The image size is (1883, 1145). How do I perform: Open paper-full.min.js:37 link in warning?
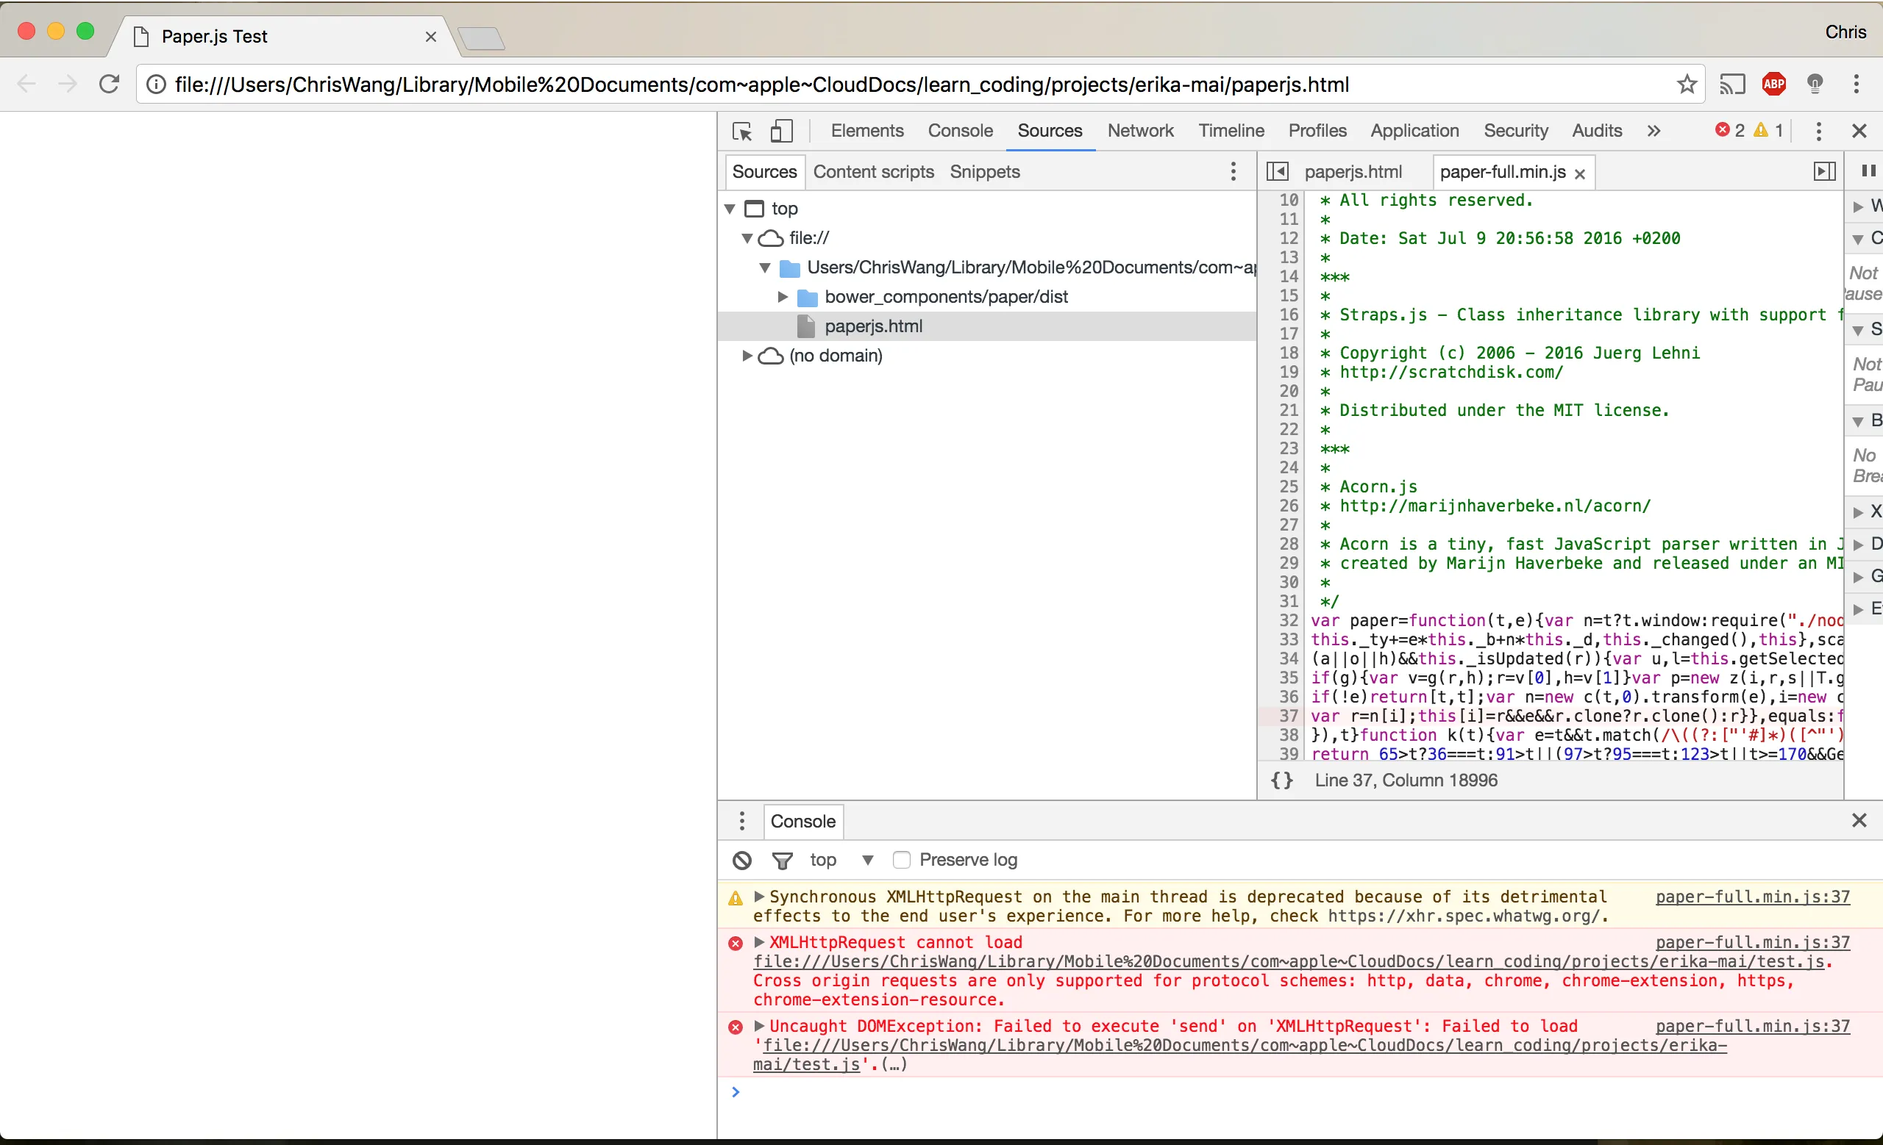(1751, 897)
